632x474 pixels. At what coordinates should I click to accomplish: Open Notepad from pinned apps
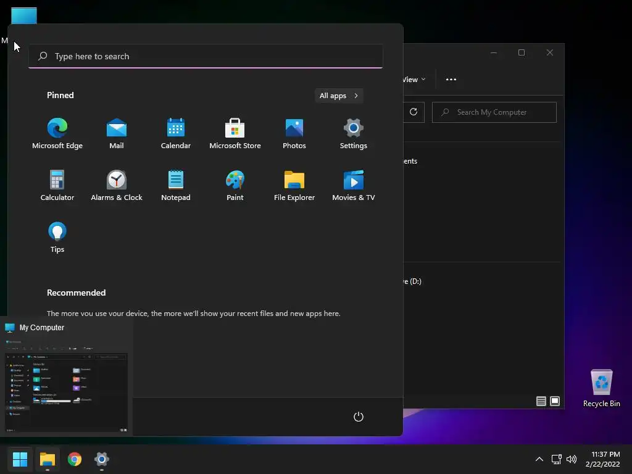(176, 185)
